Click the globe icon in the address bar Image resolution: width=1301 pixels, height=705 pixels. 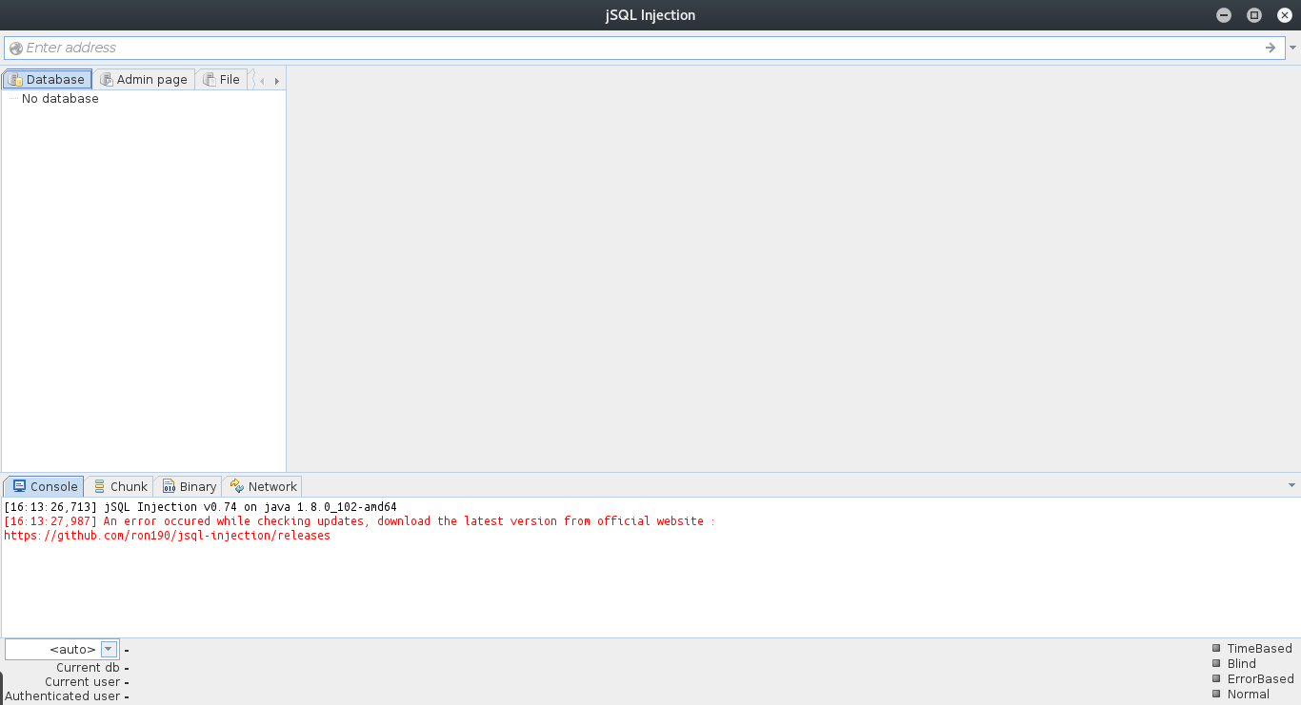point(16,48)
